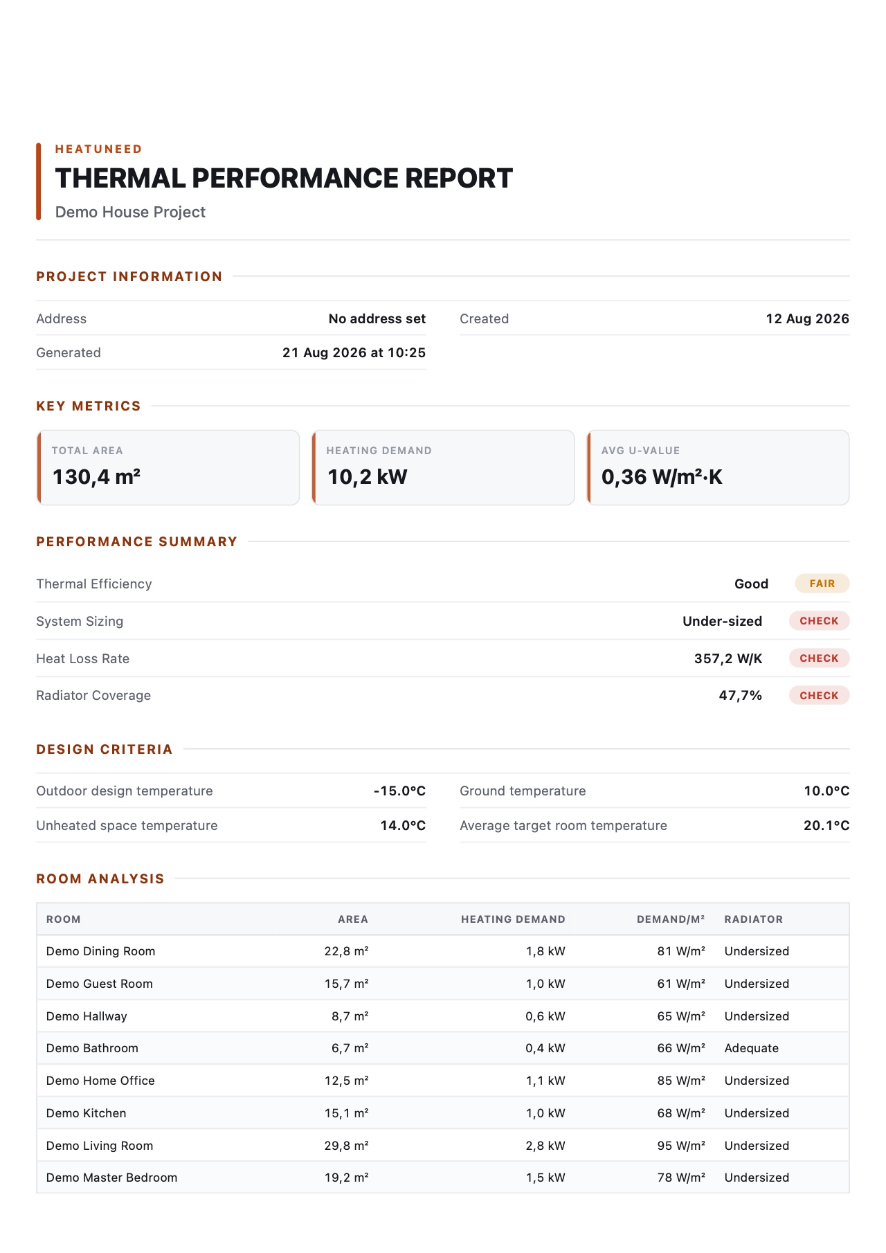Select the 20.1°C average target room temperature
The image size is (886, 1253).
point(826,825)
